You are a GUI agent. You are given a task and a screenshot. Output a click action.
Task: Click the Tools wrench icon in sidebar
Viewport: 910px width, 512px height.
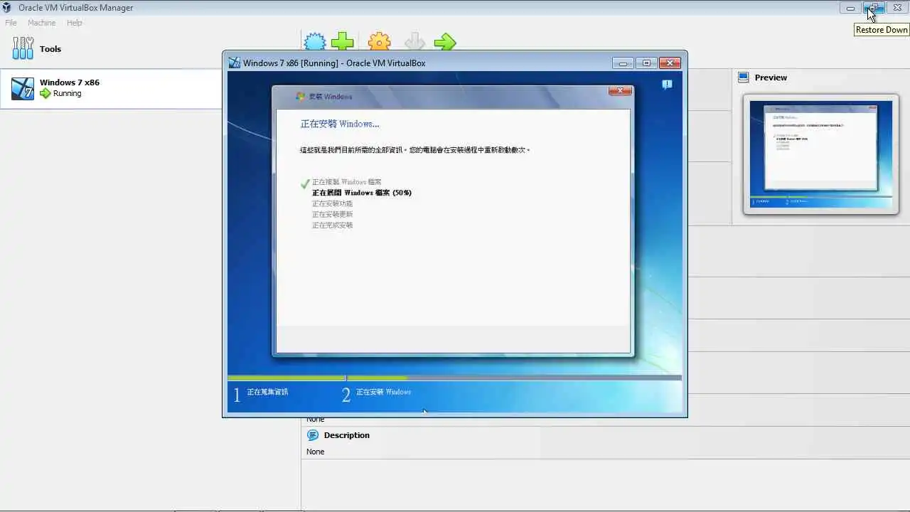pyautogui.click(x=23, y=48)
